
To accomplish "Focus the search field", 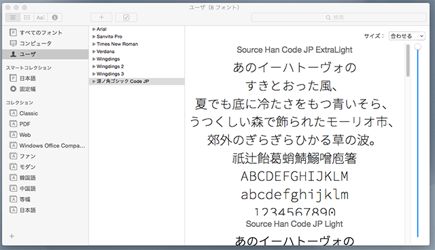I will (x=338, y=18).
